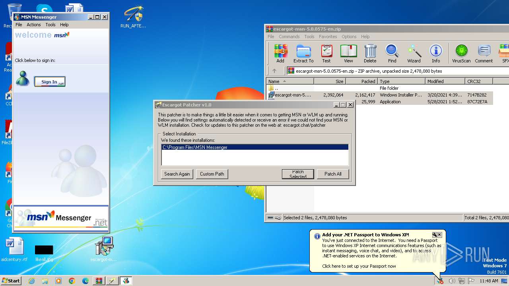This screenshot has height=286, width=509.
Task: Start VirusScan from WinRAR toolbar
Action: [461, 54]
